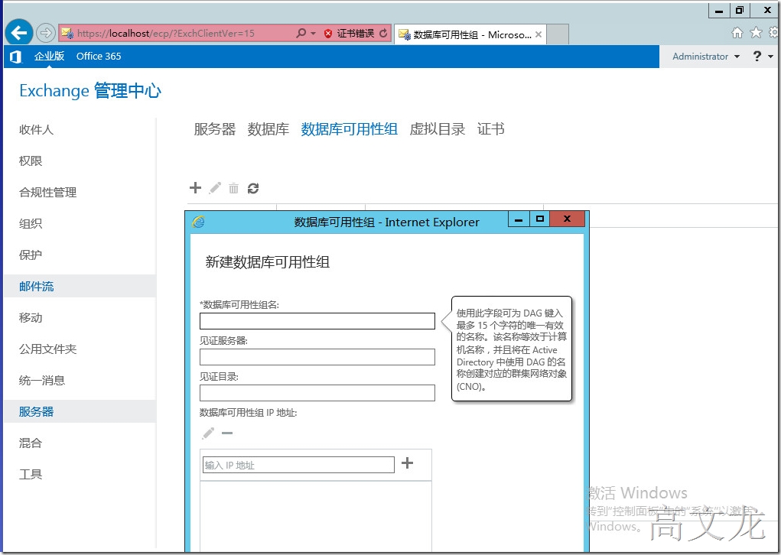781x555 pixels.
Task: Click the 数据库可用性组名 input field
Action: point(317,321)
